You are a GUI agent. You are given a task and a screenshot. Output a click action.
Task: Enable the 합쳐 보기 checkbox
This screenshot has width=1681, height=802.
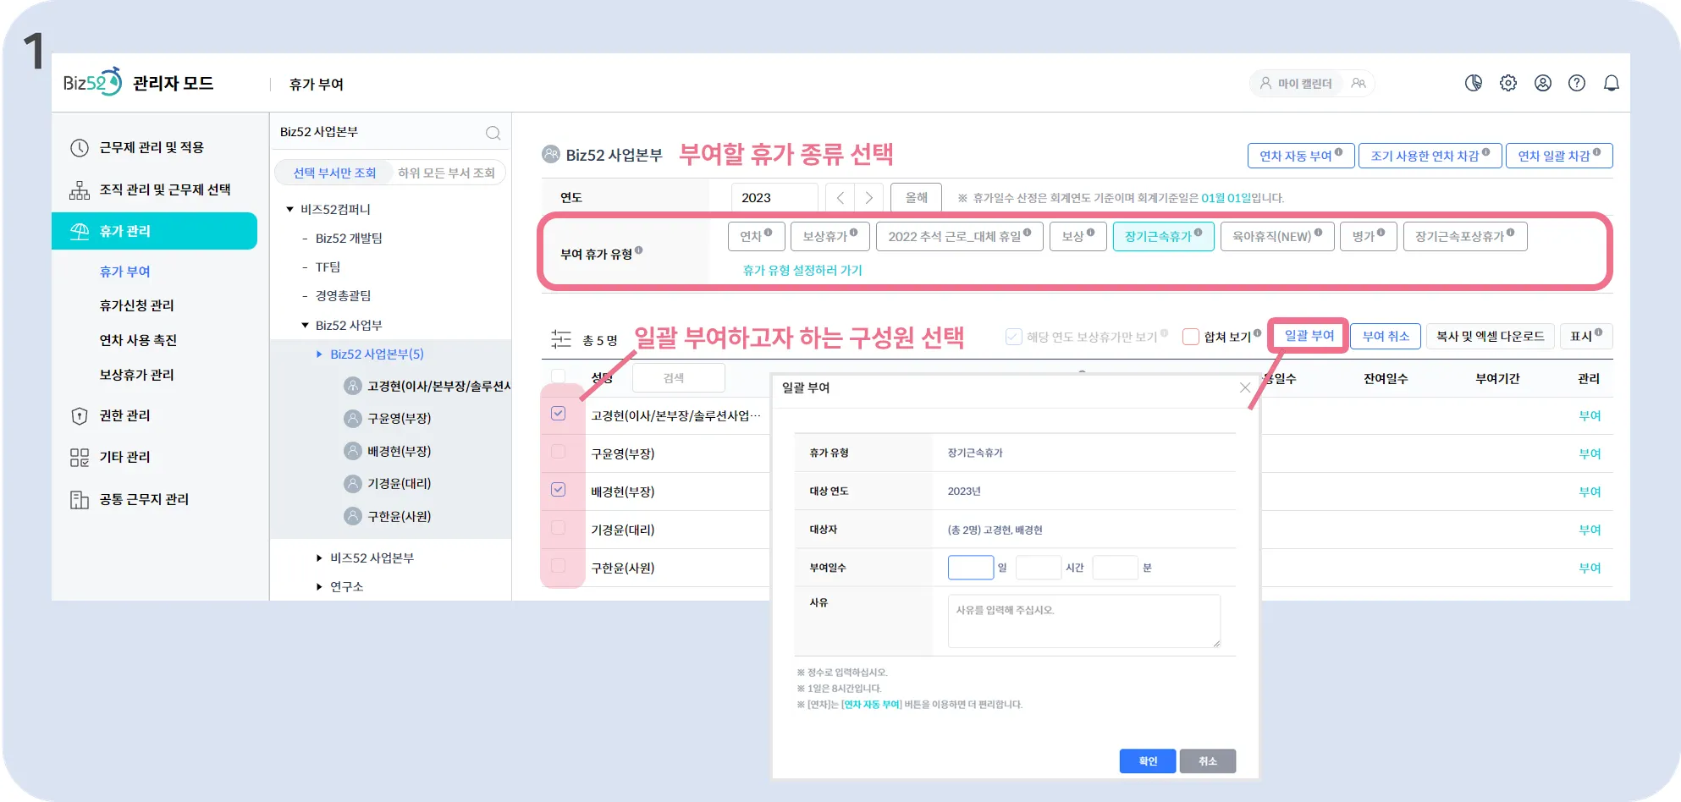point(1191,337)
